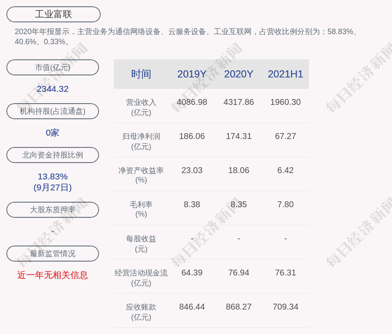Click gross margin value 8.35
Image resolution: width=392 pixels, height=334 pixels.
pos(239,204)
